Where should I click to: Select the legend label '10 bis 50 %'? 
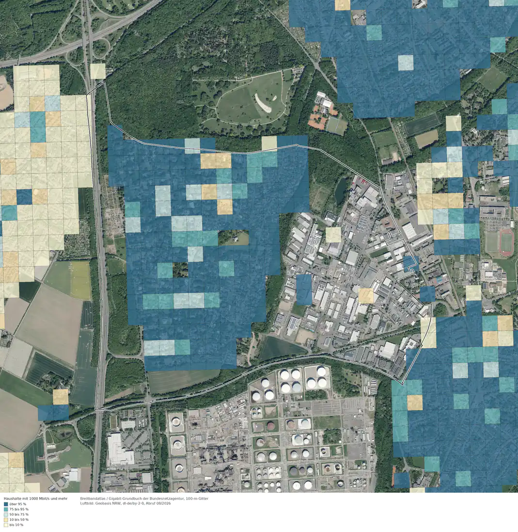[19, 520]
